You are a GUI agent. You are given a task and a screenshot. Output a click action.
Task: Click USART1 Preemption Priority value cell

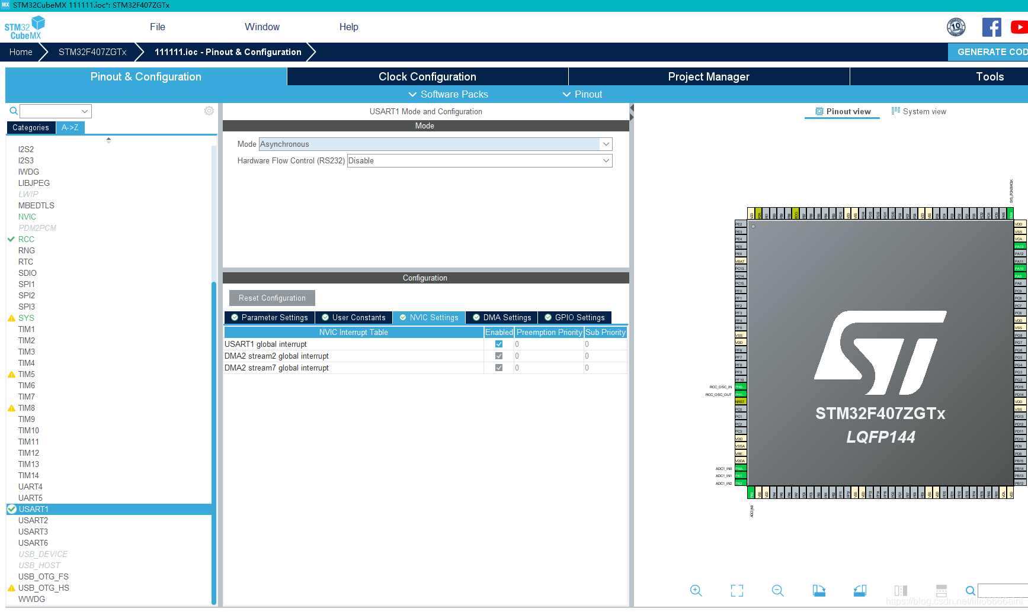[549, 344]
